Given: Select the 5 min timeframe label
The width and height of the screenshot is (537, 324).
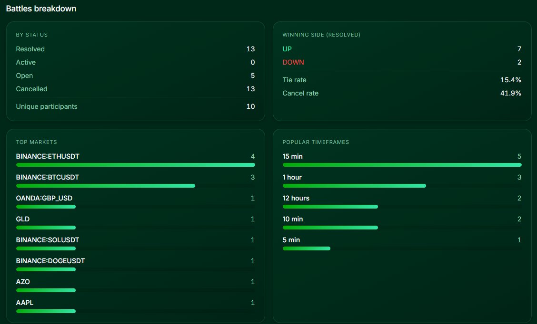Looking at the screenshot, I should [x=291, y=240].
